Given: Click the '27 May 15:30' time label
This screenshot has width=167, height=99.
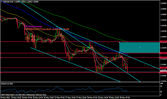Looking at the screenshot, I should (x=70, y=97).
